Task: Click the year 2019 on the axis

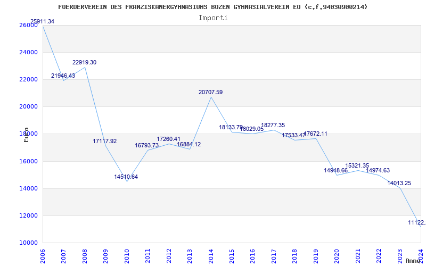Action: click(316, 256)
